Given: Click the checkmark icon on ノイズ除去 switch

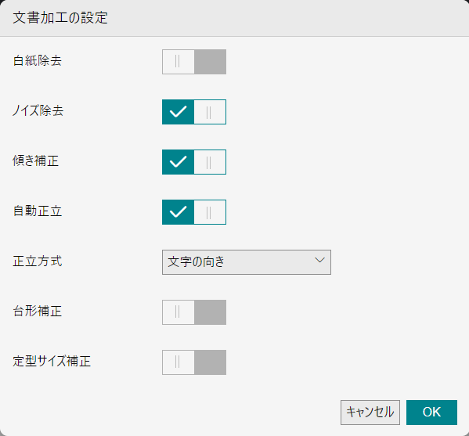Looking at the screenshot, I should click(x=178, y=112).
